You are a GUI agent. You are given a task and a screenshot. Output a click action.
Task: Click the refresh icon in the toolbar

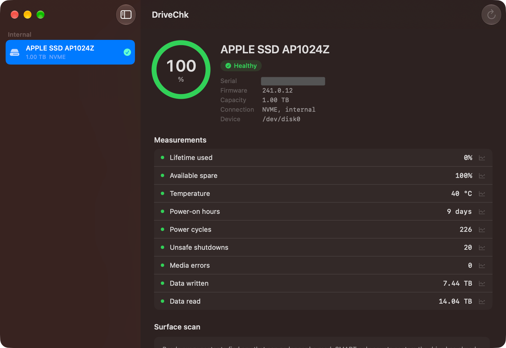491,15
